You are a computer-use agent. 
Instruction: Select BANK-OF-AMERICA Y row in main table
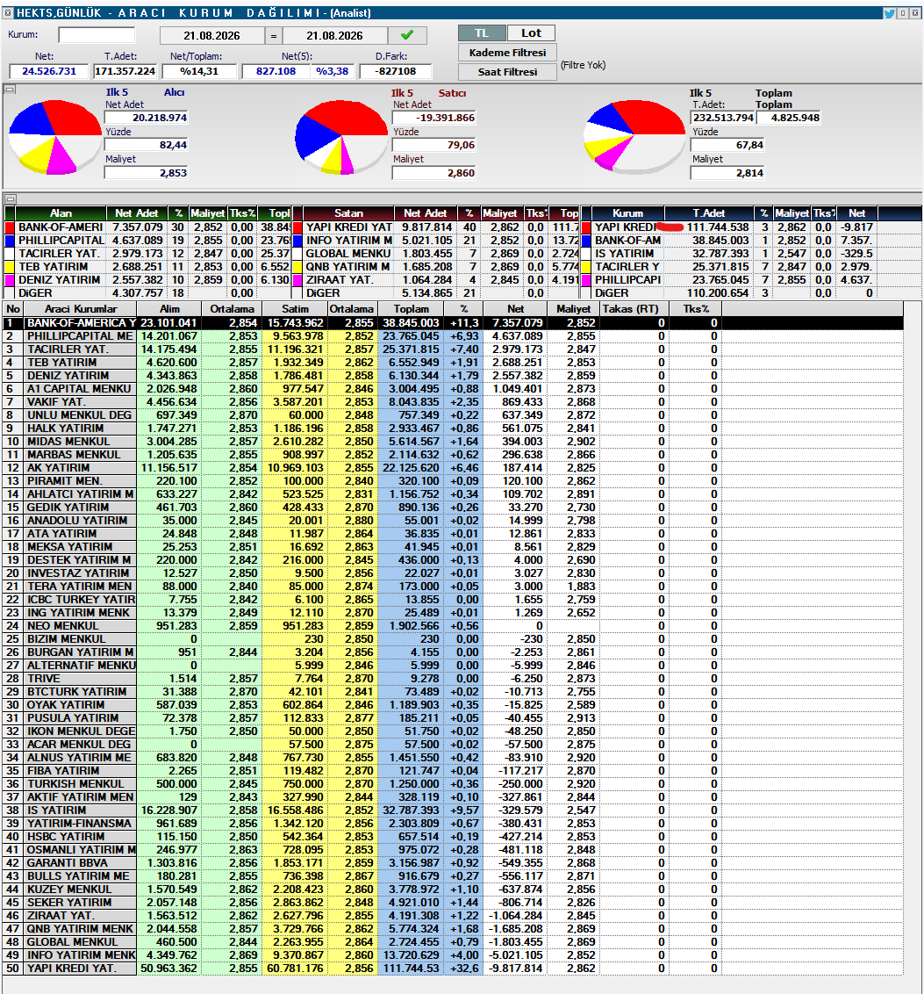[x=453, y=322]
